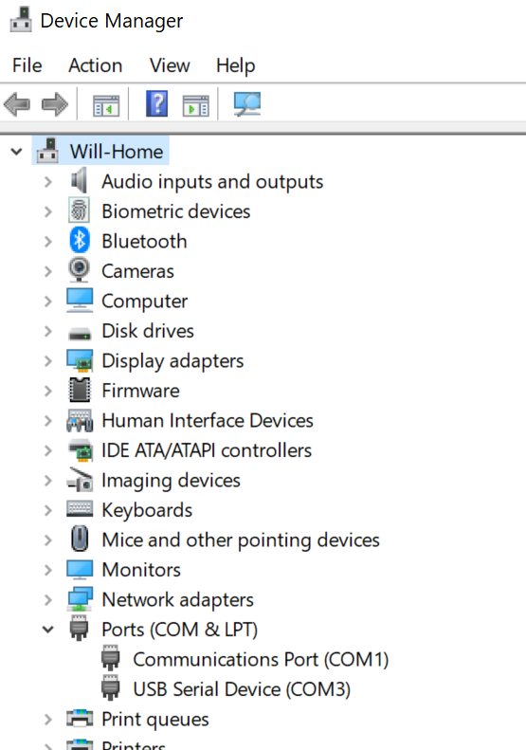The height and width of the screenshot is (750, 526).
Task: Click the blue question mark Help icon
Action: (x=156, y=103)
